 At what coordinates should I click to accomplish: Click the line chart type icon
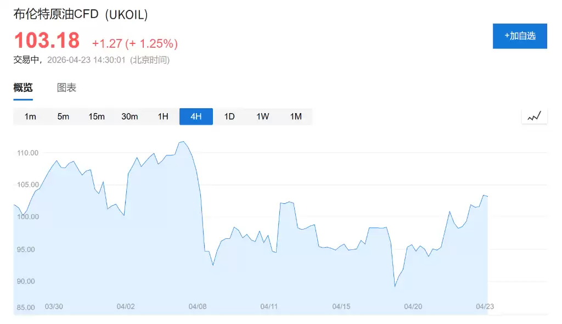pos(534,116)
